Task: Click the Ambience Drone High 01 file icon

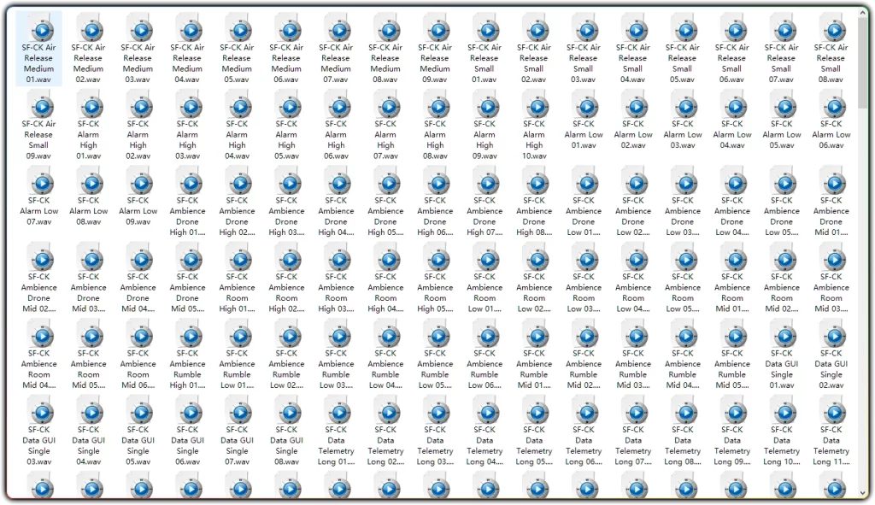Action: [191, 182]
